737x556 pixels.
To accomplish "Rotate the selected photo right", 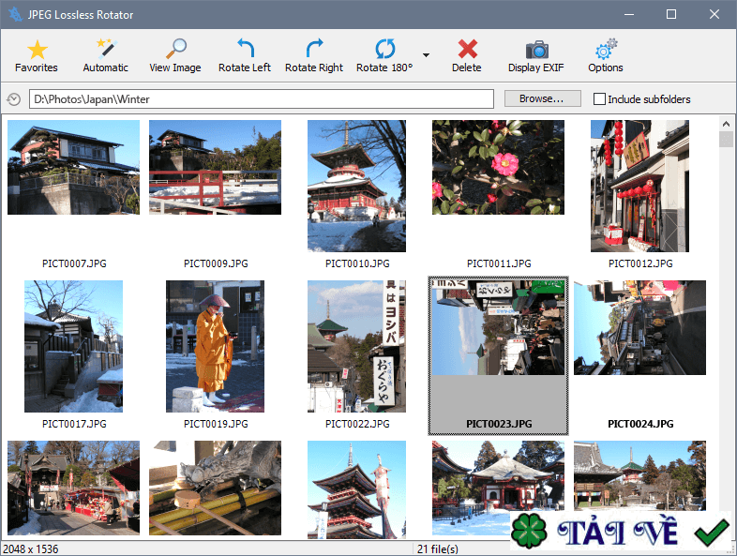I will click(314, 55).
